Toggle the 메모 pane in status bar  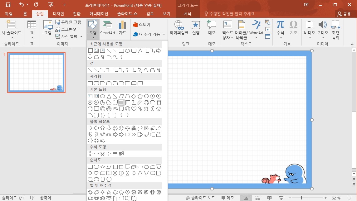tap(228, 198)
